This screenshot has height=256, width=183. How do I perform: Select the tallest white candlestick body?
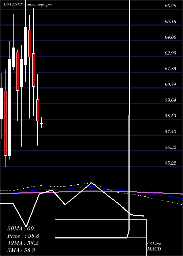10,108
